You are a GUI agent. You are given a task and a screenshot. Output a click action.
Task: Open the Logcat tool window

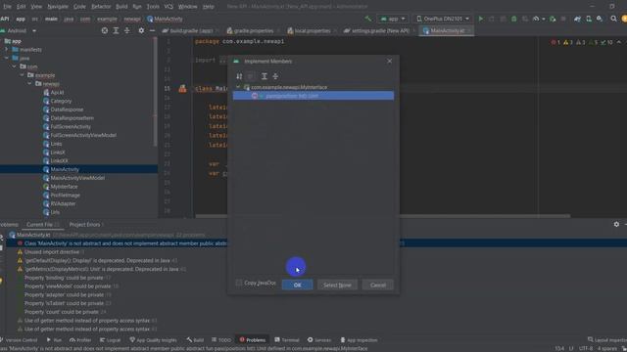110,340
